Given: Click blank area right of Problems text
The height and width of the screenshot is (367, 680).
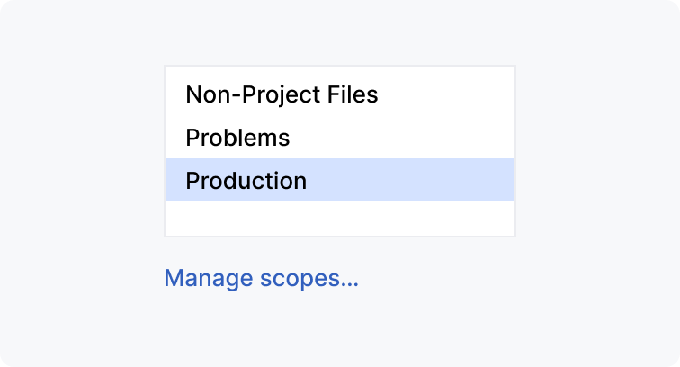Looking at the screenshot, I should pos(405,138).
